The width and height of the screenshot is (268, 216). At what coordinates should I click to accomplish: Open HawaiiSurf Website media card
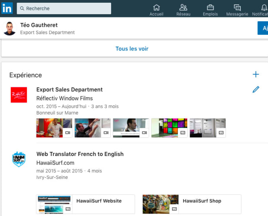[x=86, y=204]
